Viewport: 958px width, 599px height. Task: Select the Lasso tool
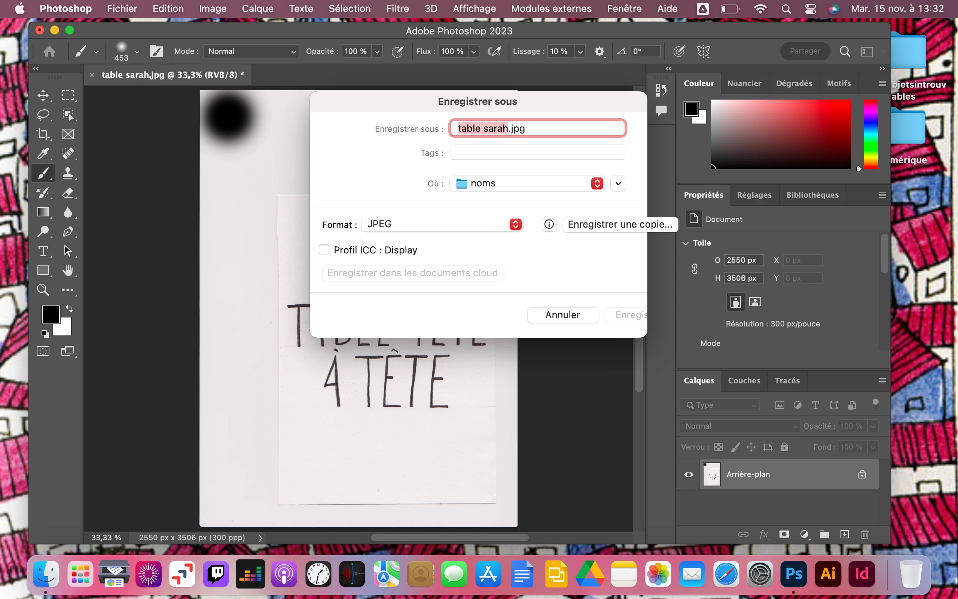[x=43, y=115]
